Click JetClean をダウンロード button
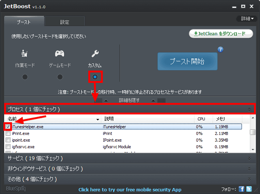 point(221,34)
